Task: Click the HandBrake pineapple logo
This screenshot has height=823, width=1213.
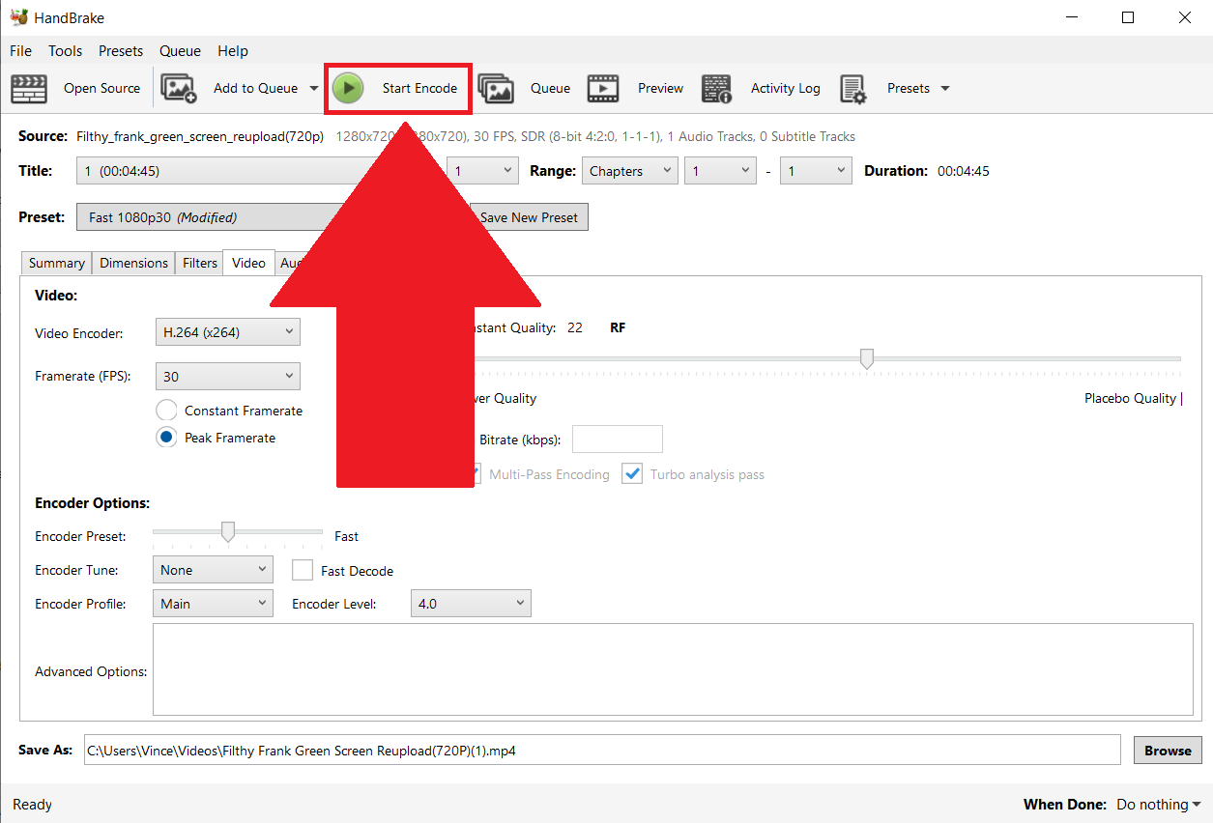Action: [x=19, y=16]
